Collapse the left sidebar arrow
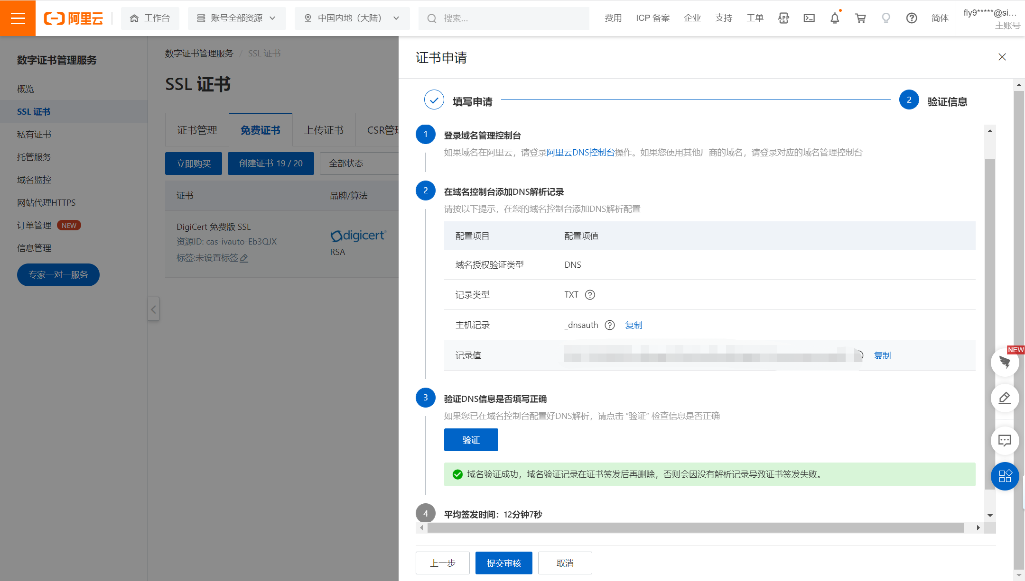 [153, 309]
